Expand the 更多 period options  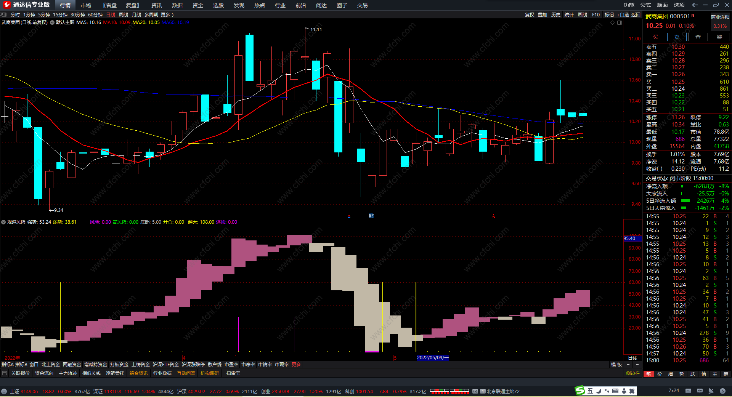(167, 15)
